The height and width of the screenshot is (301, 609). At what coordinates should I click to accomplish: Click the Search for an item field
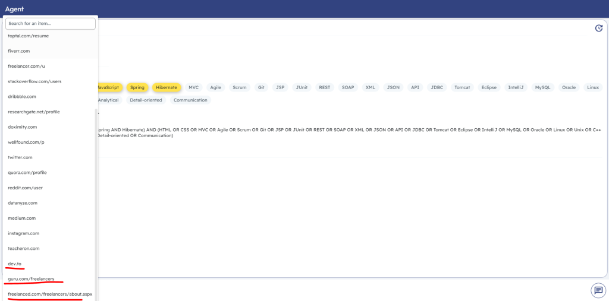tap(51, 23)
